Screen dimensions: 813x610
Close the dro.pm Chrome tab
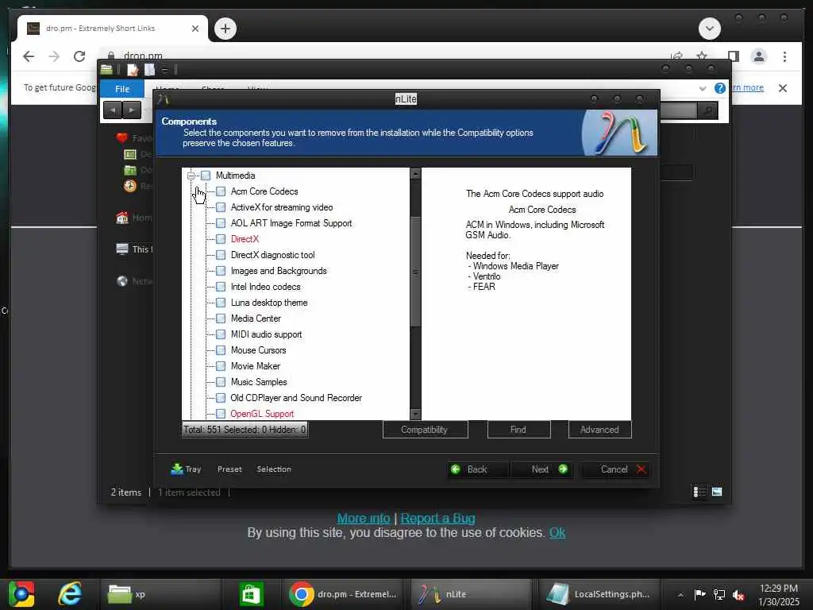195,29
